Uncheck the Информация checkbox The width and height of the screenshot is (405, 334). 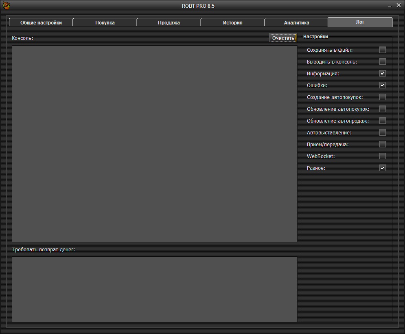383,74
